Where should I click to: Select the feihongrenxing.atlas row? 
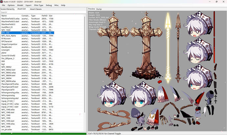tap(28, 93)
